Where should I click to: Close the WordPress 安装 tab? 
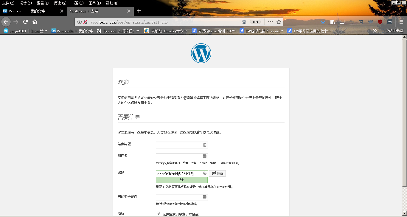point(129,11)
